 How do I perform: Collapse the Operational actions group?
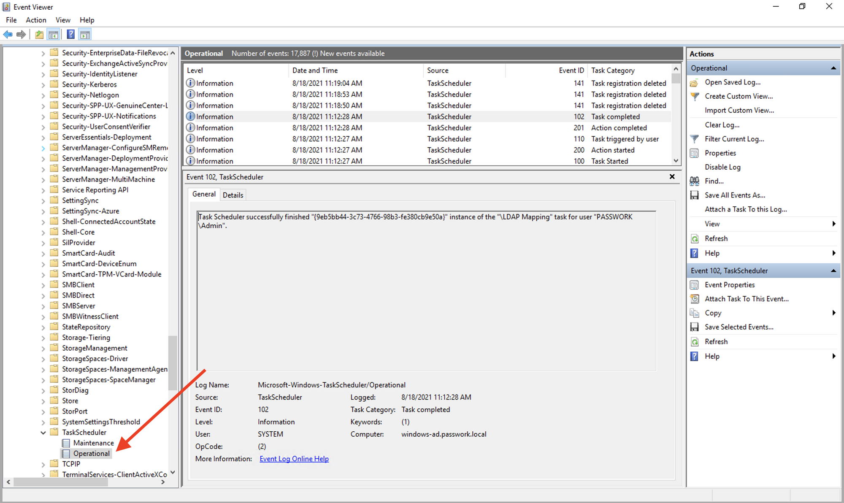(833, 68)
